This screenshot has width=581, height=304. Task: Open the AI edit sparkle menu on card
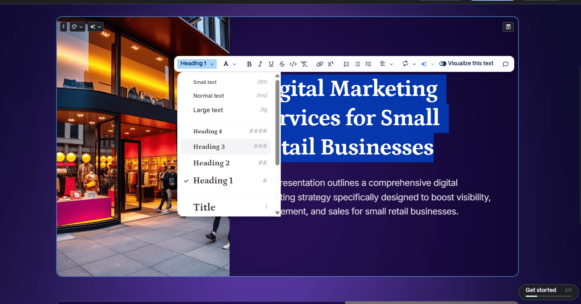tap(96, 27)
